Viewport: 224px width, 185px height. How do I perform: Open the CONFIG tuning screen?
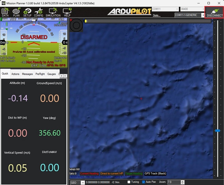point(38,12)
